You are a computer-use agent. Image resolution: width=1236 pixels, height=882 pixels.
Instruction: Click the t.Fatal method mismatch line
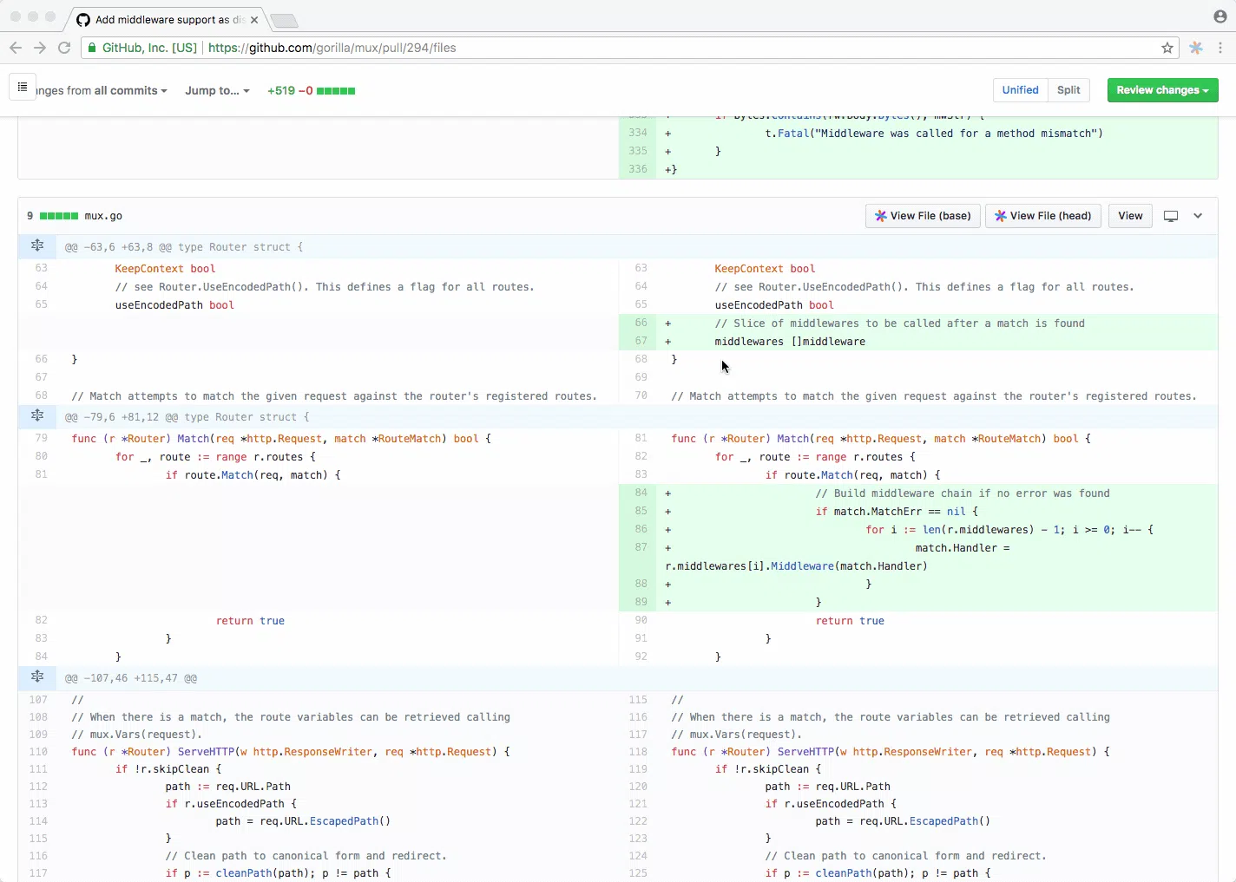[x=933, y=134]
